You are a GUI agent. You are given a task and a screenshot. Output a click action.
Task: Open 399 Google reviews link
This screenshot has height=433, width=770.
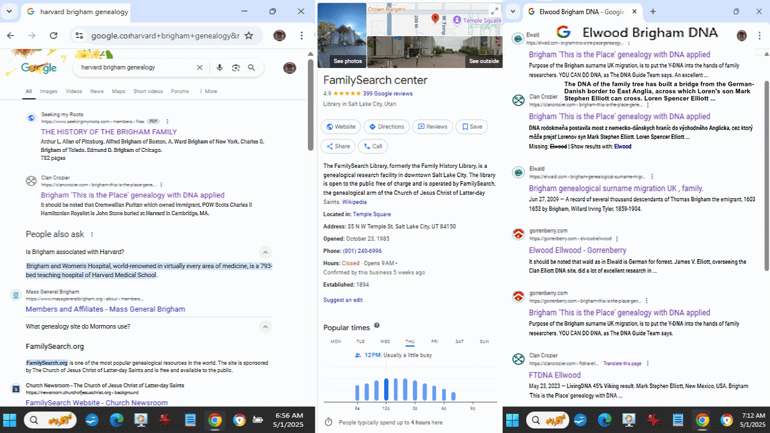point(388,94)
